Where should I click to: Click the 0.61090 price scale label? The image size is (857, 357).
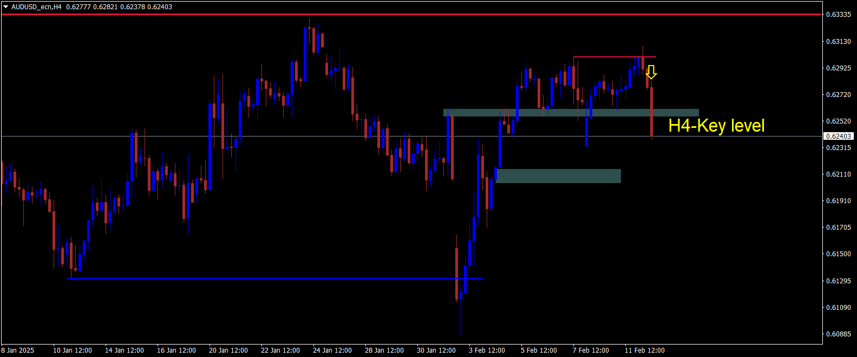tap(839, 308)
